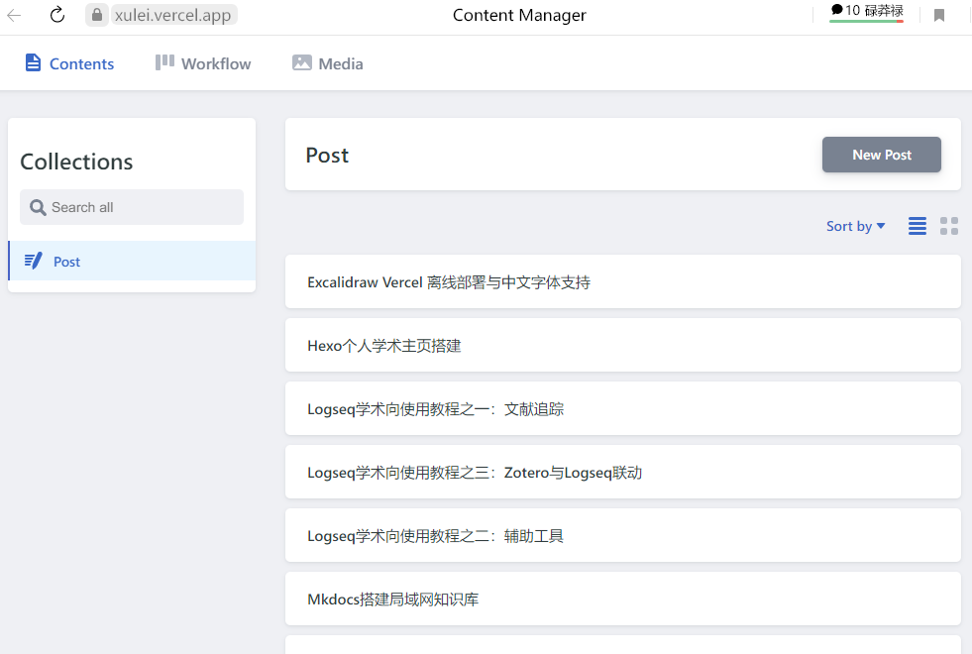
Task: Open the Contents tab
Action: pyautogui.click(x=69, y=63)
